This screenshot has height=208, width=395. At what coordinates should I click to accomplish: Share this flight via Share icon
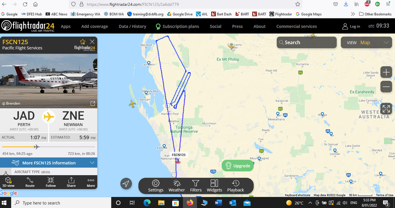pos(71,182)
